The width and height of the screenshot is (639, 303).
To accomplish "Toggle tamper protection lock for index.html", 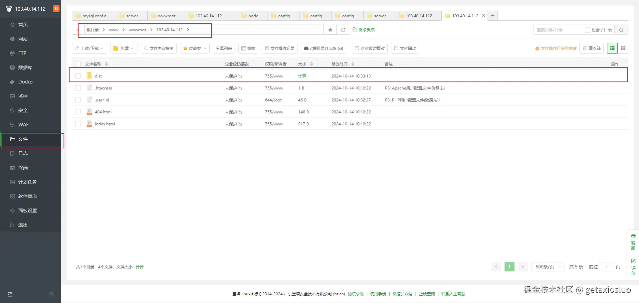I will tap(240, 124).
